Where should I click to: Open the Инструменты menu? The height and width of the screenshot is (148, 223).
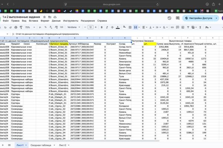(x=71, y=21)
